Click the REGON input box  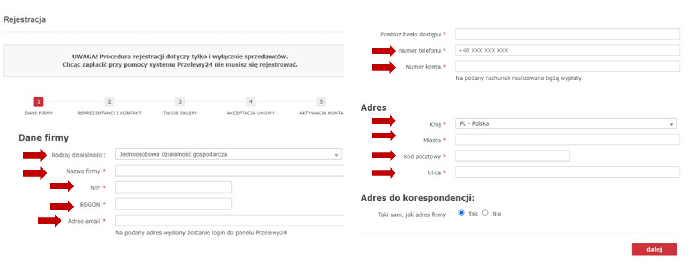coord(173,204)
